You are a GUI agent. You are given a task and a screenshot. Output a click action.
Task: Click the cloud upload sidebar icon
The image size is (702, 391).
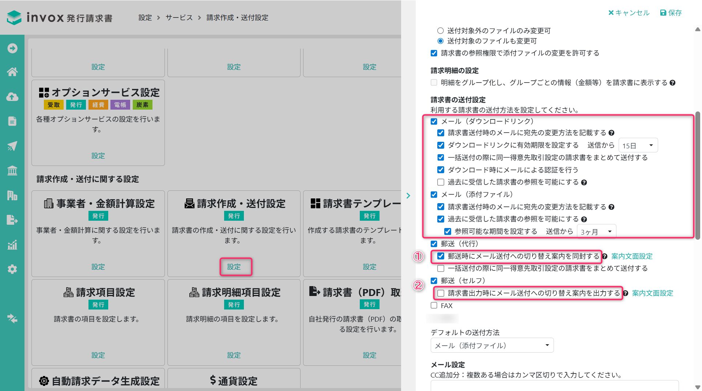pyautogui.click(x=12, y=97)
